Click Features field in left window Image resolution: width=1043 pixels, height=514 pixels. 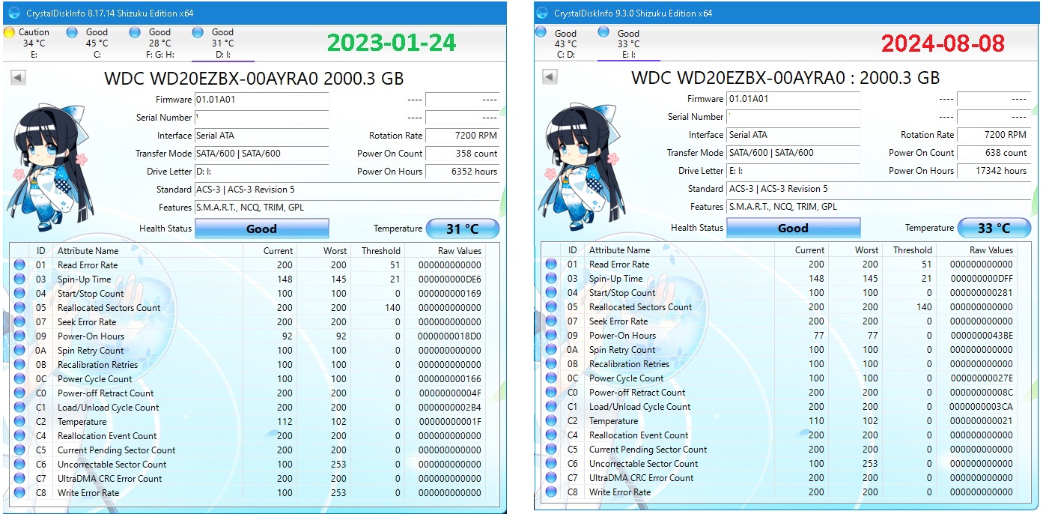(347, 208)
